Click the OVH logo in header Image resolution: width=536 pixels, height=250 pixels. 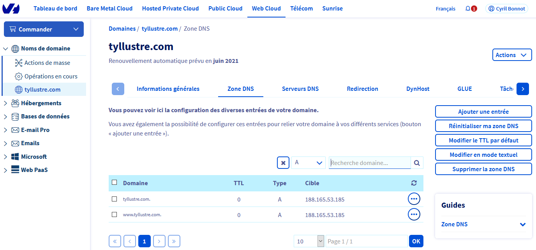click(x=11, y=9)
